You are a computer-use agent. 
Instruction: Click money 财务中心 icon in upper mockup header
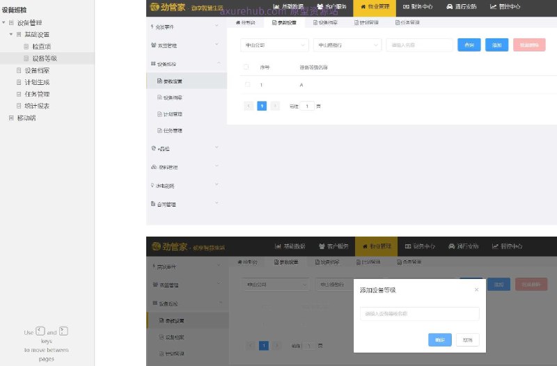(406, 6)
